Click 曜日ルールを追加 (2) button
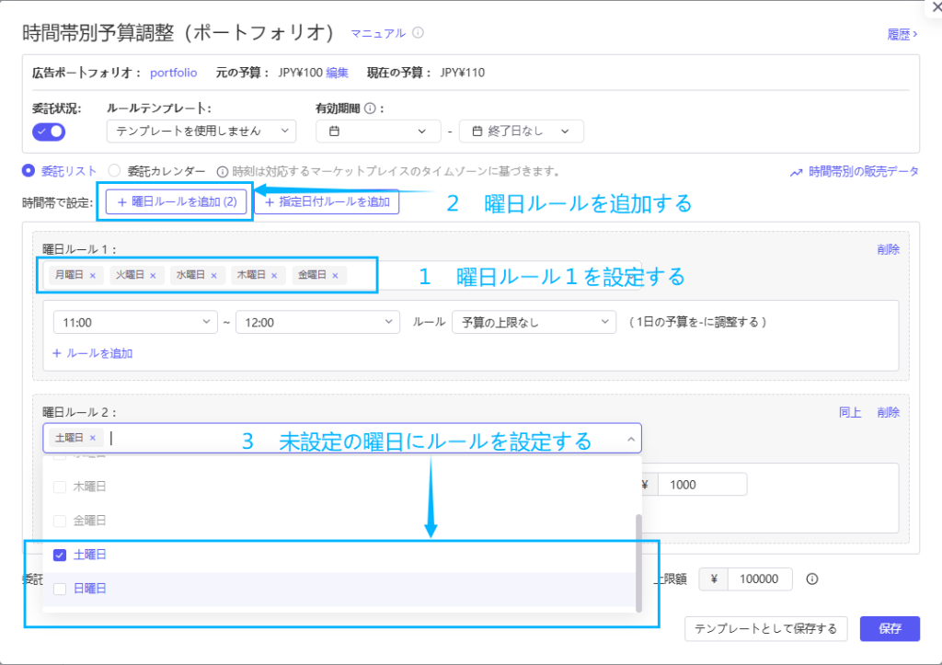This screenshot has height=665, width=942. pyautogui.click(x=177, y=201)
